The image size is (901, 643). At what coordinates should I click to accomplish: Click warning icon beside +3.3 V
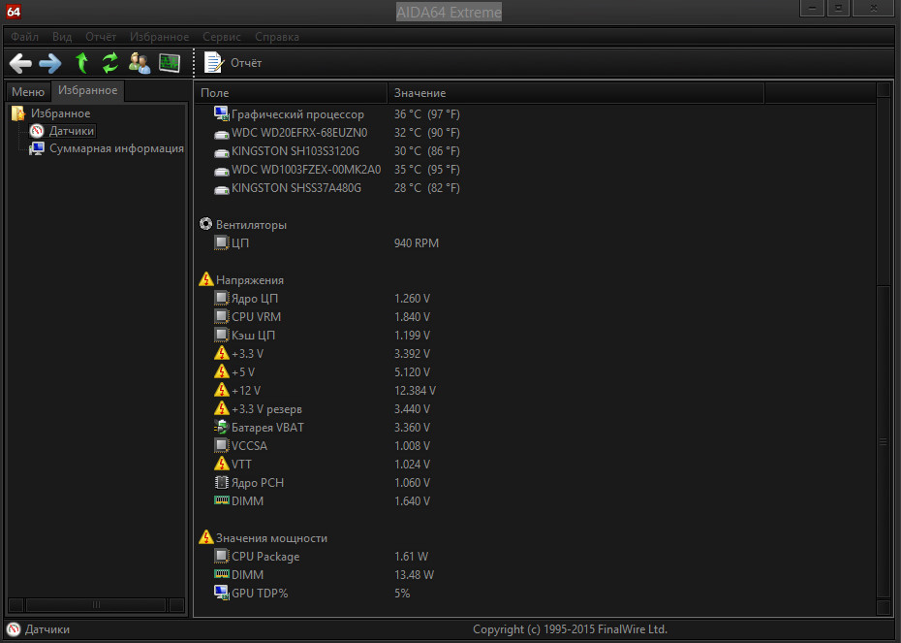(x=221, y=353)
